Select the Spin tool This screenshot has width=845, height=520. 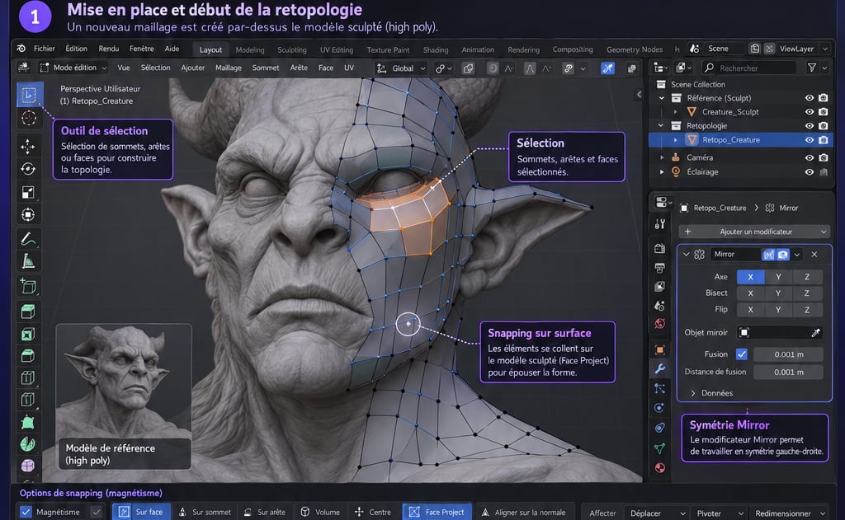(28, 444)
